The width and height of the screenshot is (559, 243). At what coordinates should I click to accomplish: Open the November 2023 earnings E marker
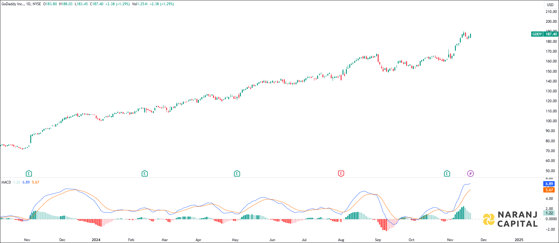pos(29,174)
